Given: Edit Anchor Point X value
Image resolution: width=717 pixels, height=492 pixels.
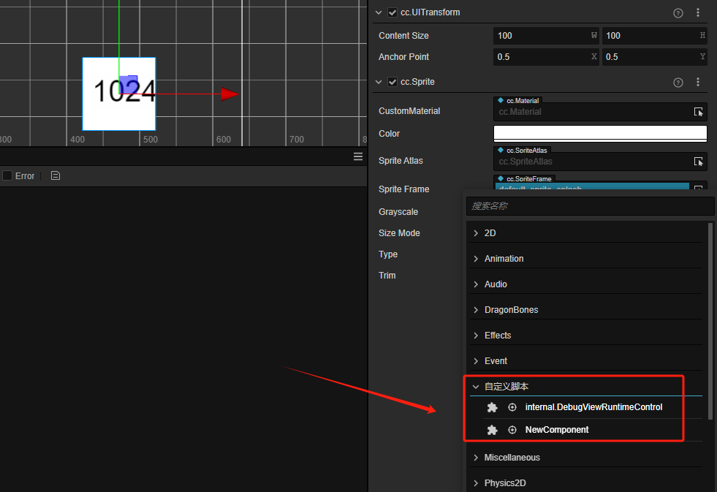Looking at the screenshot, I should click(x=546, y=57).
